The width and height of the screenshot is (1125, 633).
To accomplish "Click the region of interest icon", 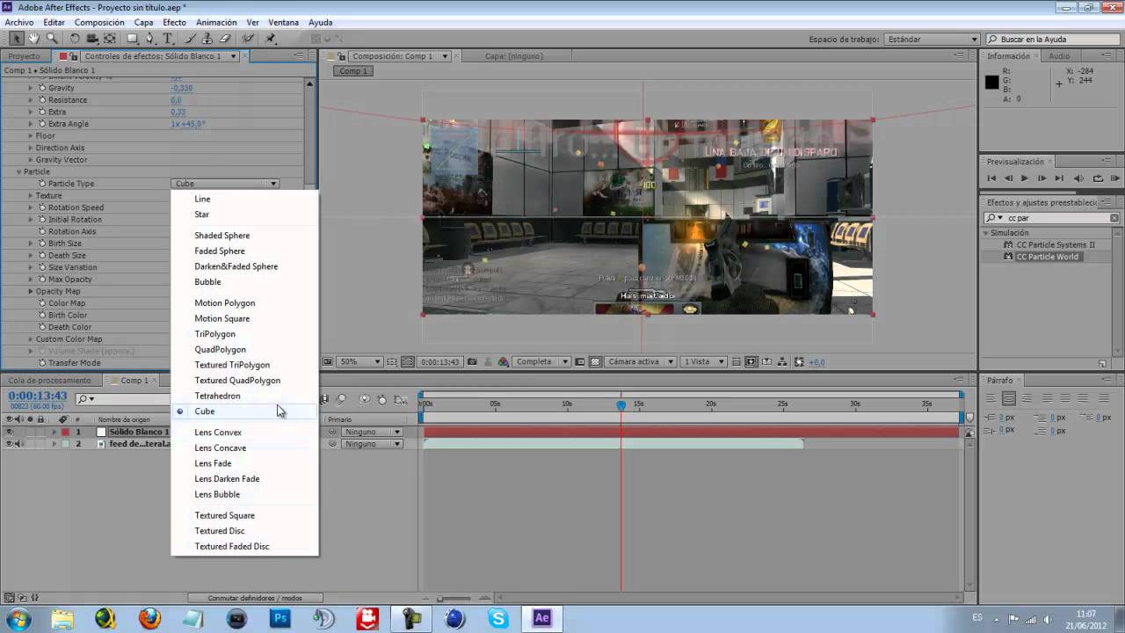I will click(581, 361).
